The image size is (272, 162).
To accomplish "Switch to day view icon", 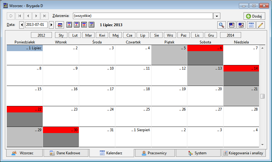I will (x=69, y=25).
